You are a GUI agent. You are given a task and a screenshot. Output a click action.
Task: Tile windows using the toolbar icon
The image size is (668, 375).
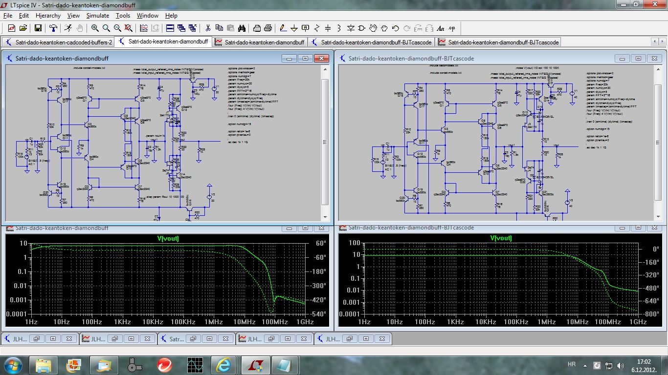point(170,28)
